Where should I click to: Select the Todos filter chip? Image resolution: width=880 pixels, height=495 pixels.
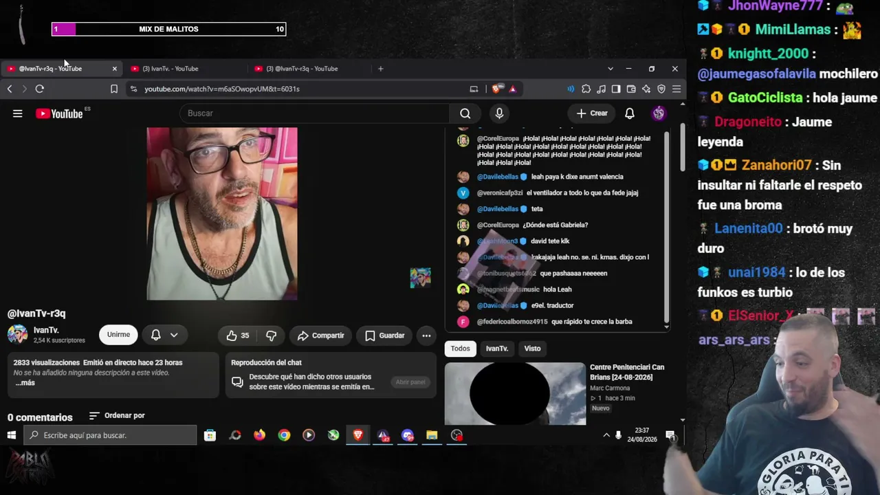click(461, 349)
